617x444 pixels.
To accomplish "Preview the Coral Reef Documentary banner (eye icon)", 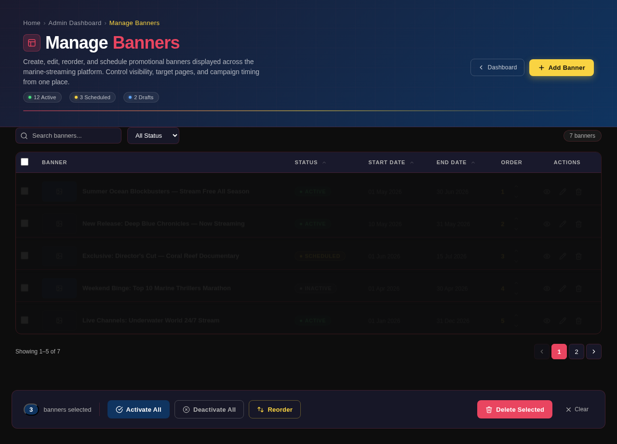I will pyautogui.click(x=547, y=256).
